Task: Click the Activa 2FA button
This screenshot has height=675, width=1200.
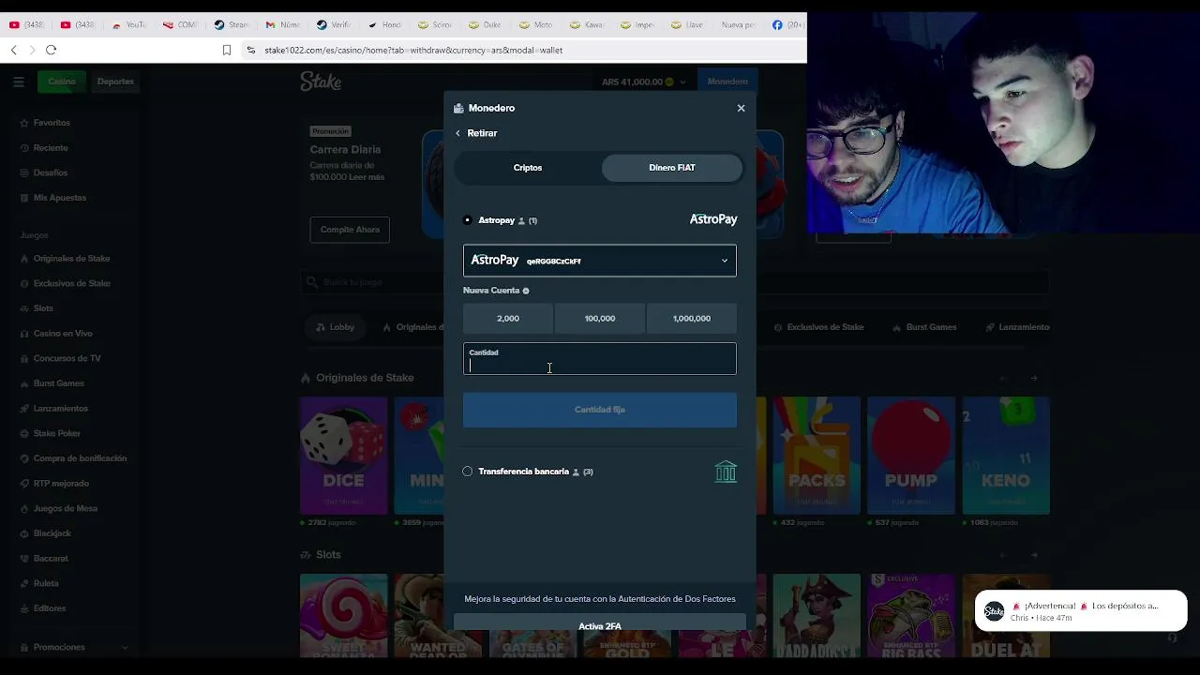Action: coord(600,624)
